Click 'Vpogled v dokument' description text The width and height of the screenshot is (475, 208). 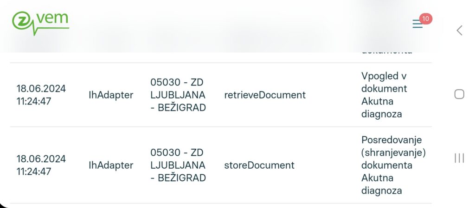pyautogui.click(x=384, y=82)
